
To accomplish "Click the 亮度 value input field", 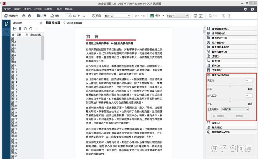I will click(249, 80).
